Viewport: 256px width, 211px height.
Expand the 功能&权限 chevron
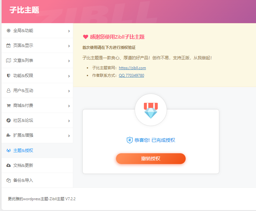pyautogui.click(x=69, y=76)
